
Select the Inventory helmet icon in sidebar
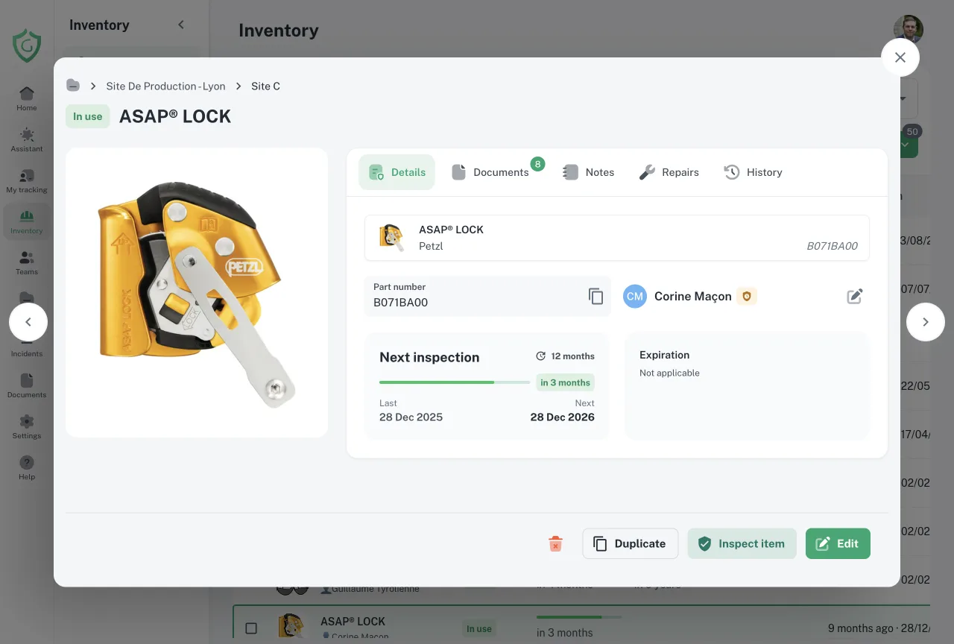27,221
